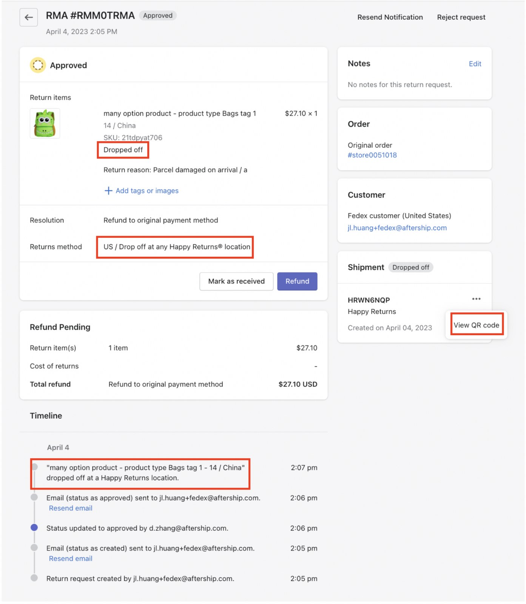This screenshot has width=526, height=604.
Task: Edit the Notes section
Action: click(475, 64)
